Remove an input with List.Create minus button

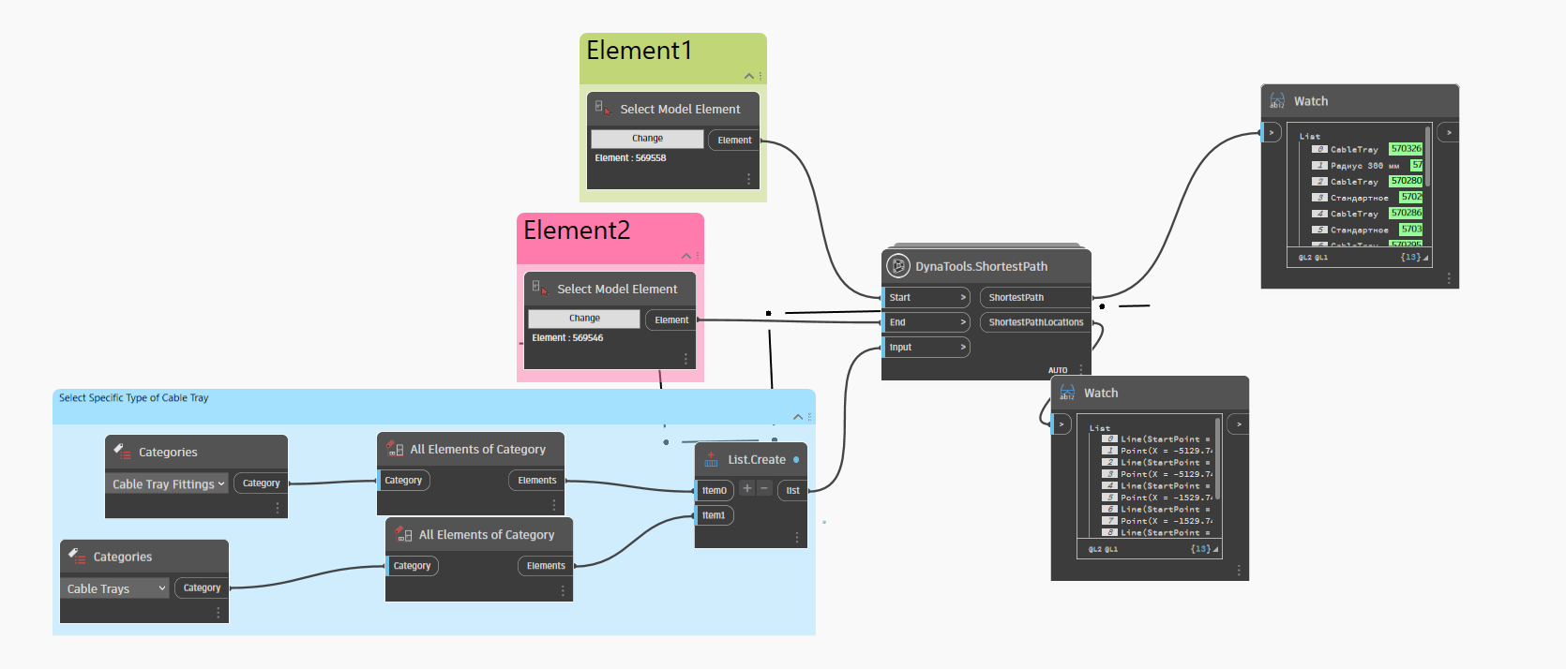(763, 488)
